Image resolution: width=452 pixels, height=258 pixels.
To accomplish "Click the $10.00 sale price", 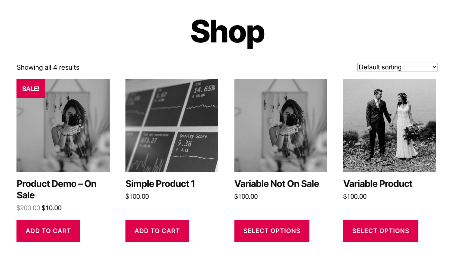I will [x=52, y=208].
